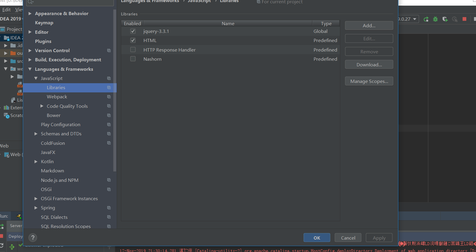This screenshot has width=476, height=252.
Task: Collapse the JavaScript settings node
Action: pos(36,78)
